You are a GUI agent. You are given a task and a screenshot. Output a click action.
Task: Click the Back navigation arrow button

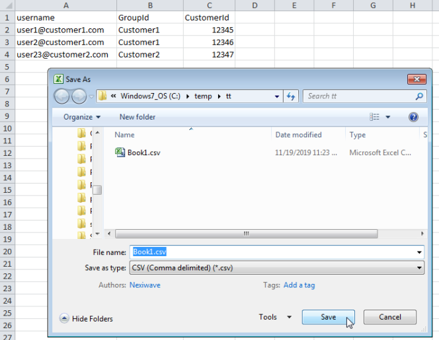[61, 96]
